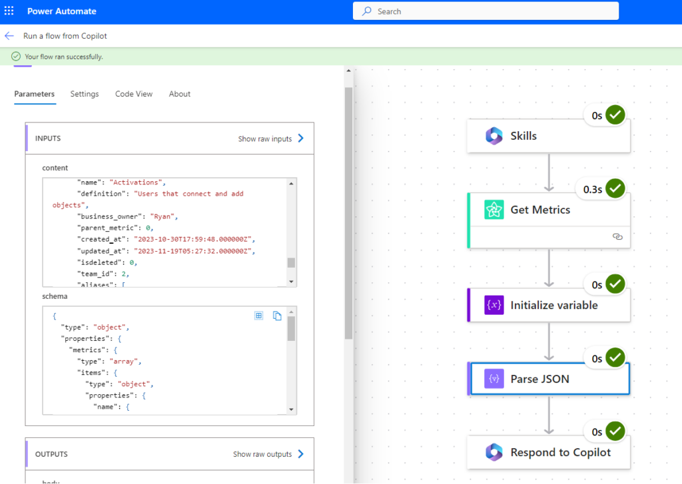Switch to the Code View tab

pyautogui.click(x=134, y=94)
